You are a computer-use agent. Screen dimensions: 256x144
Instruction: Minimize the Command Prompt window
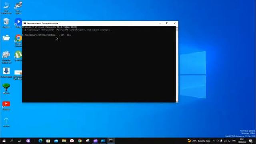[x=160, y=23]
